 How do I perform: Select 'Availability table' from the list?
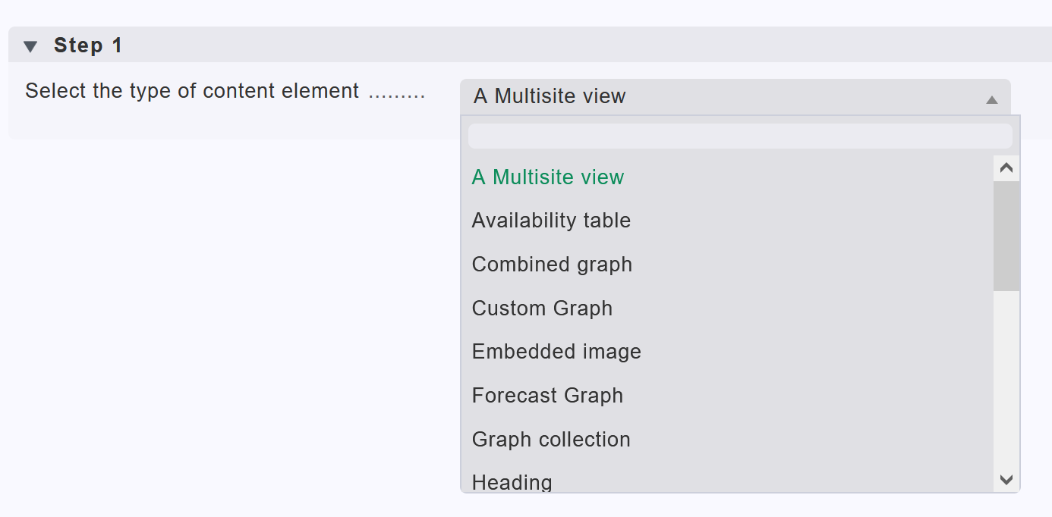tap(551, 221)
